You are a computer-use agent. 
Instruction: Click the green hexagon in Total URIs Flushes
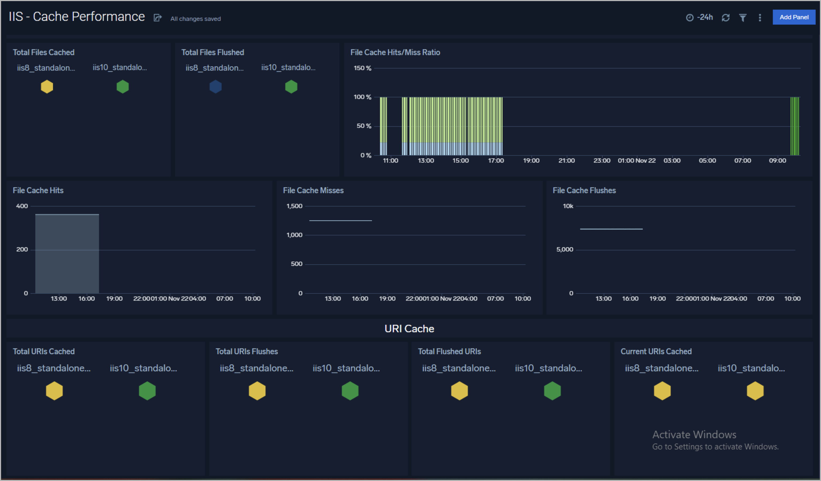[349, 391]
